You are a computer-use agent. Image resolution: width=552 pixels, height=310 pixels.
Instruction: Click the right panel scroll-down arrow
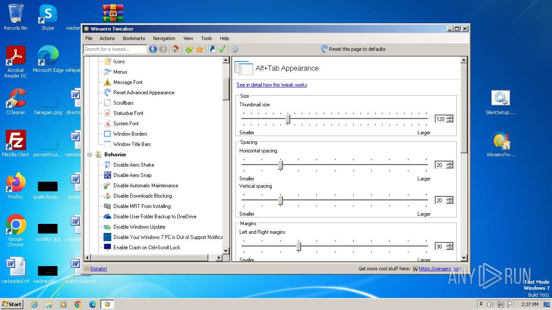point(464,258)
